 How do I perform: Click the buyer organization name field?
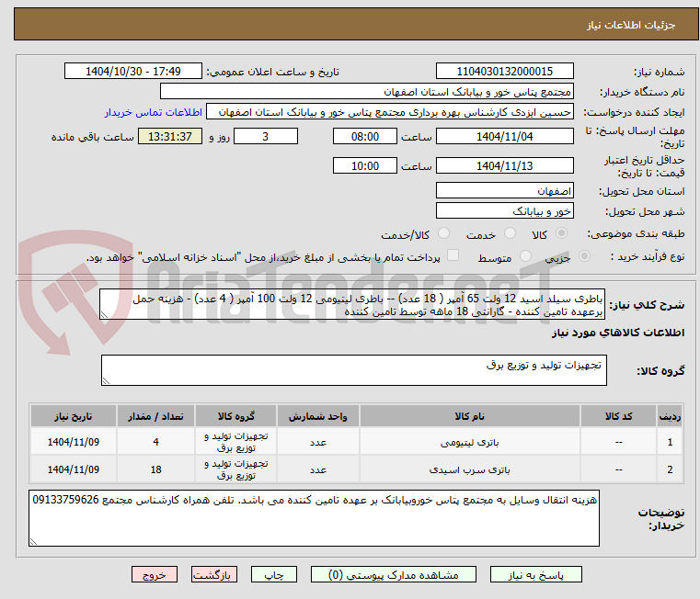tap(366, 92)
